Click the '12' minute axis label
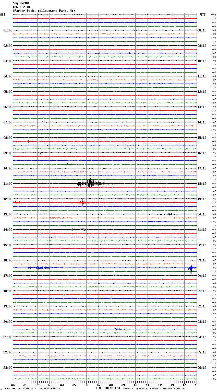The image size is (217, 392). point(160,385)
